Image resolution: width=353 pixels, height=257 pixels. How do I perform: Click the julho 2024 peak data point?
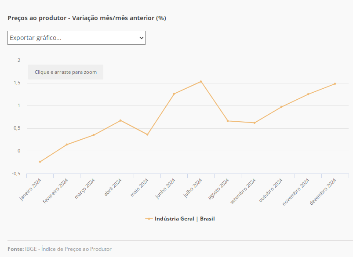pos(201,81)
